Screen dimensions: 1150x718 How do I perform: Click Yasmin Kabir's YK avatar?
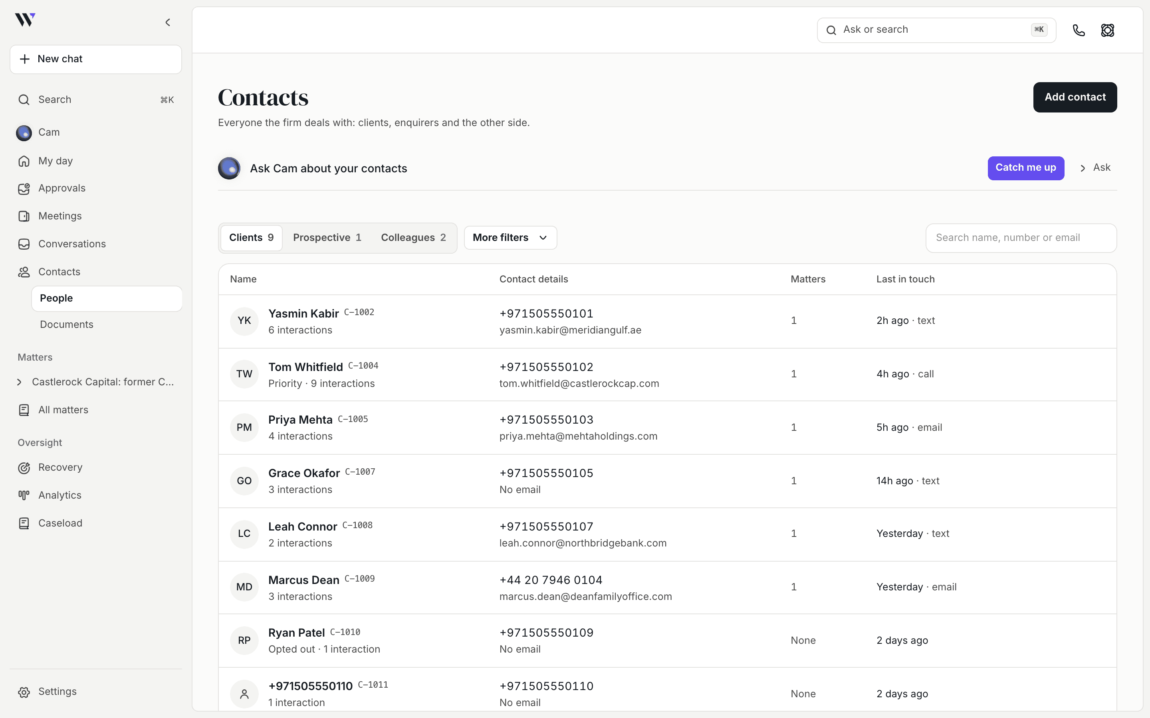click(244, 321)
